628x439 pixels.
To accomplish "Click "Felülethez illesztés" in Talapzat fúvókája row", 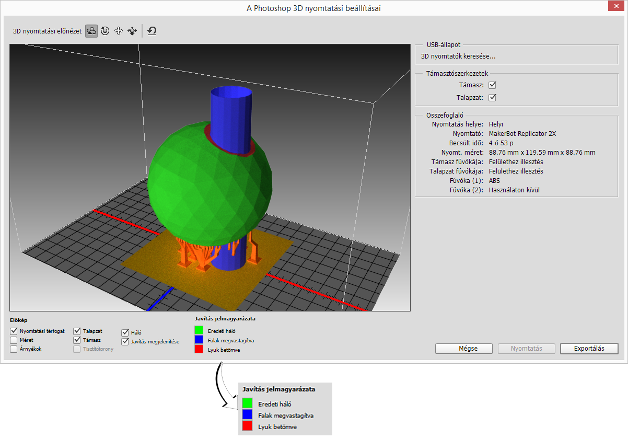I will pos(516,171).
